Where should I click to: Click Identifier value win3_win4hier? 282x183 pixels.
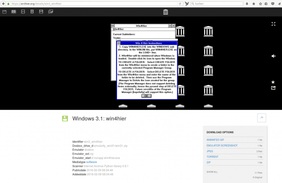point(93,141)
